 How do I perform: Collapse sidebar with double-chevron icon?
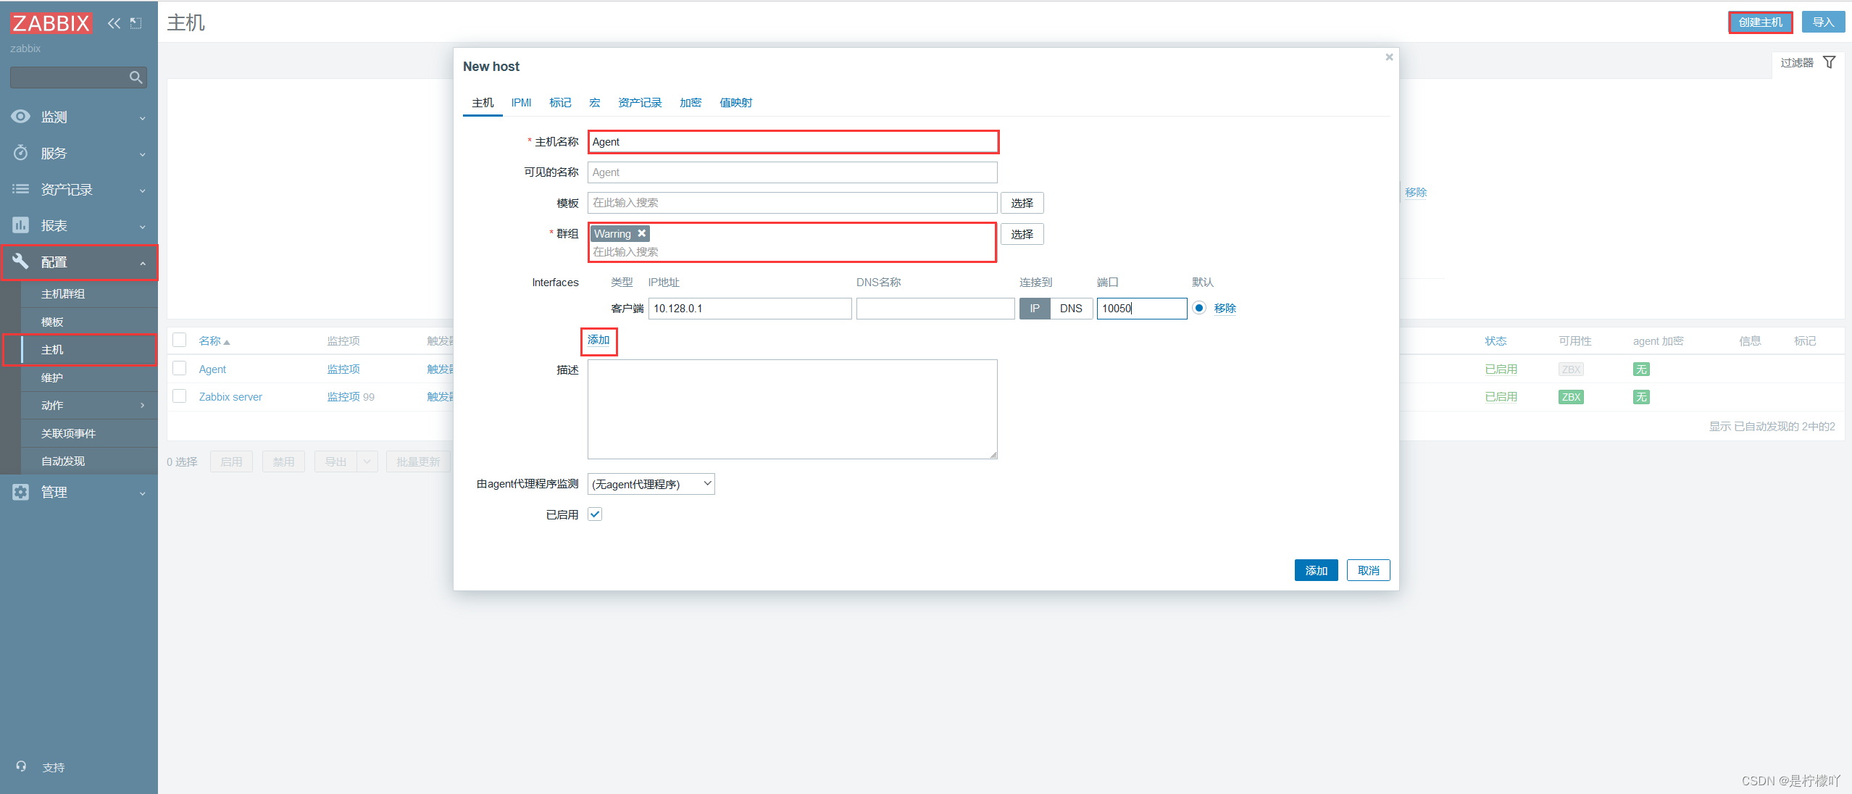pyautogui.click(x=114, y=23)
